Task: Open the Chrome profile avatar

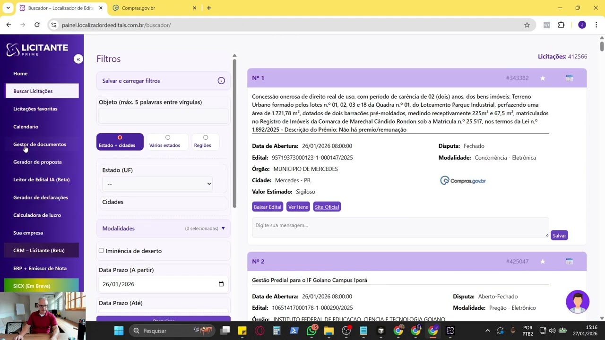Action: 582,25
